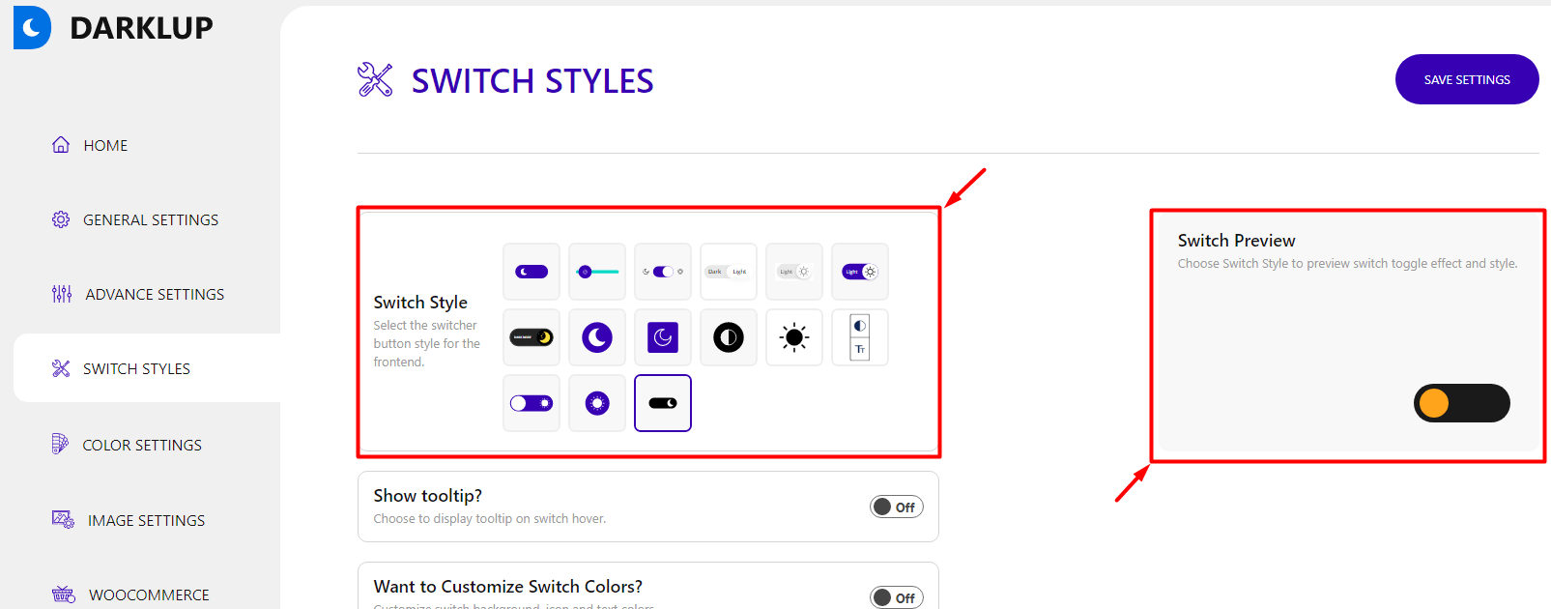Pick the round purple sun switch style
The image size is (1551, 609).
coord(597,403)
